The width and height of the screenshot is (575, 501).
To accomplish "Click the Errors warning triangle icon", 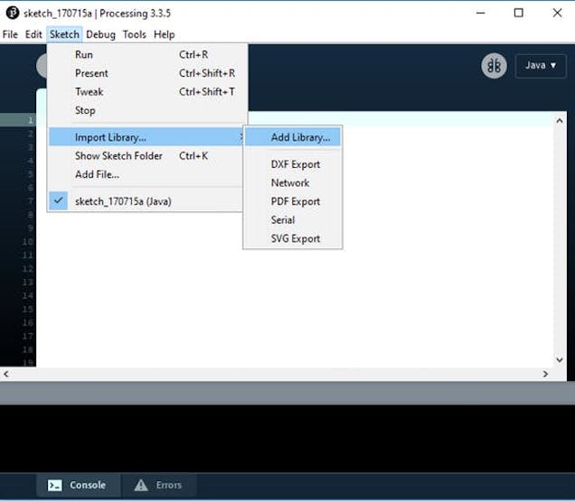I will [x=141, y=486].
